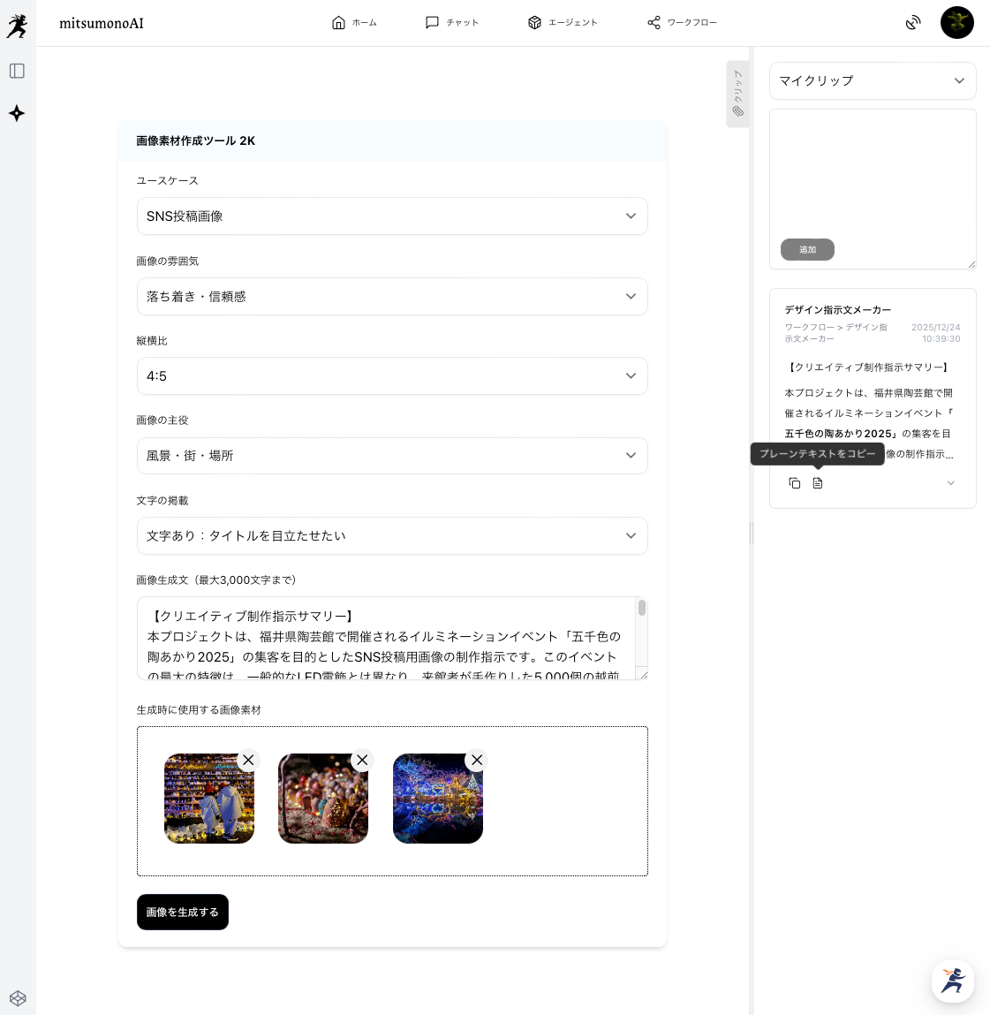Open the broadcast notification icon in header
The image size is (990, 1015).
click(x=913, y=23)
